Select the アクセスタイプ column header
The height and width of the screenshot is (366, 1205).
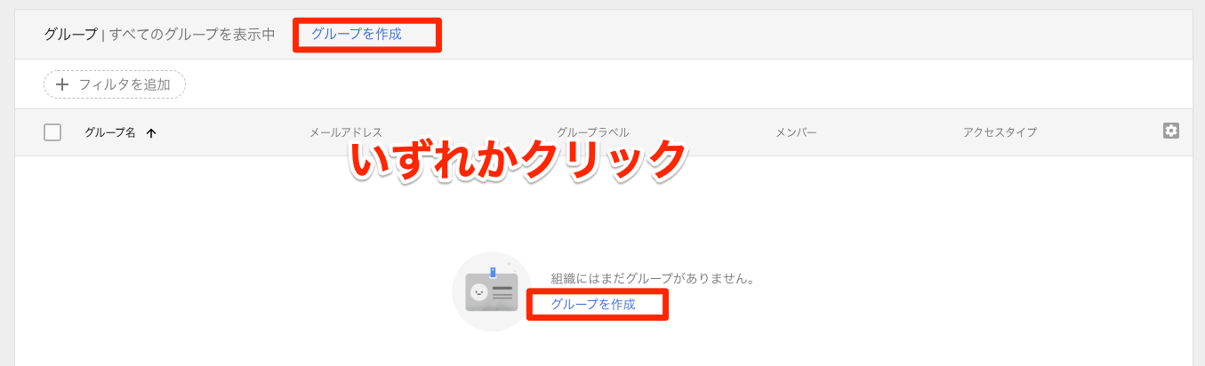1000,132
